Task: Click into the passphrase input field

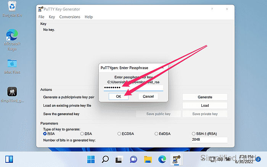Action: tap(133, 88)
